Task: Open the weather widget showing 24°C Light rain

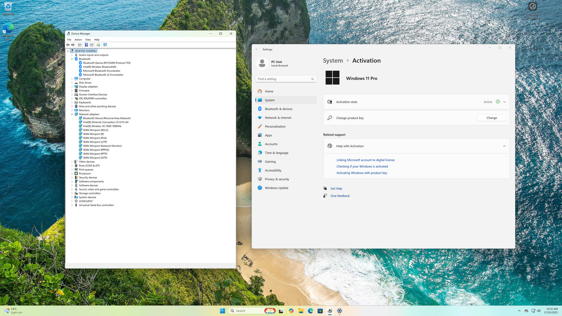Action: tap(13, 311)
